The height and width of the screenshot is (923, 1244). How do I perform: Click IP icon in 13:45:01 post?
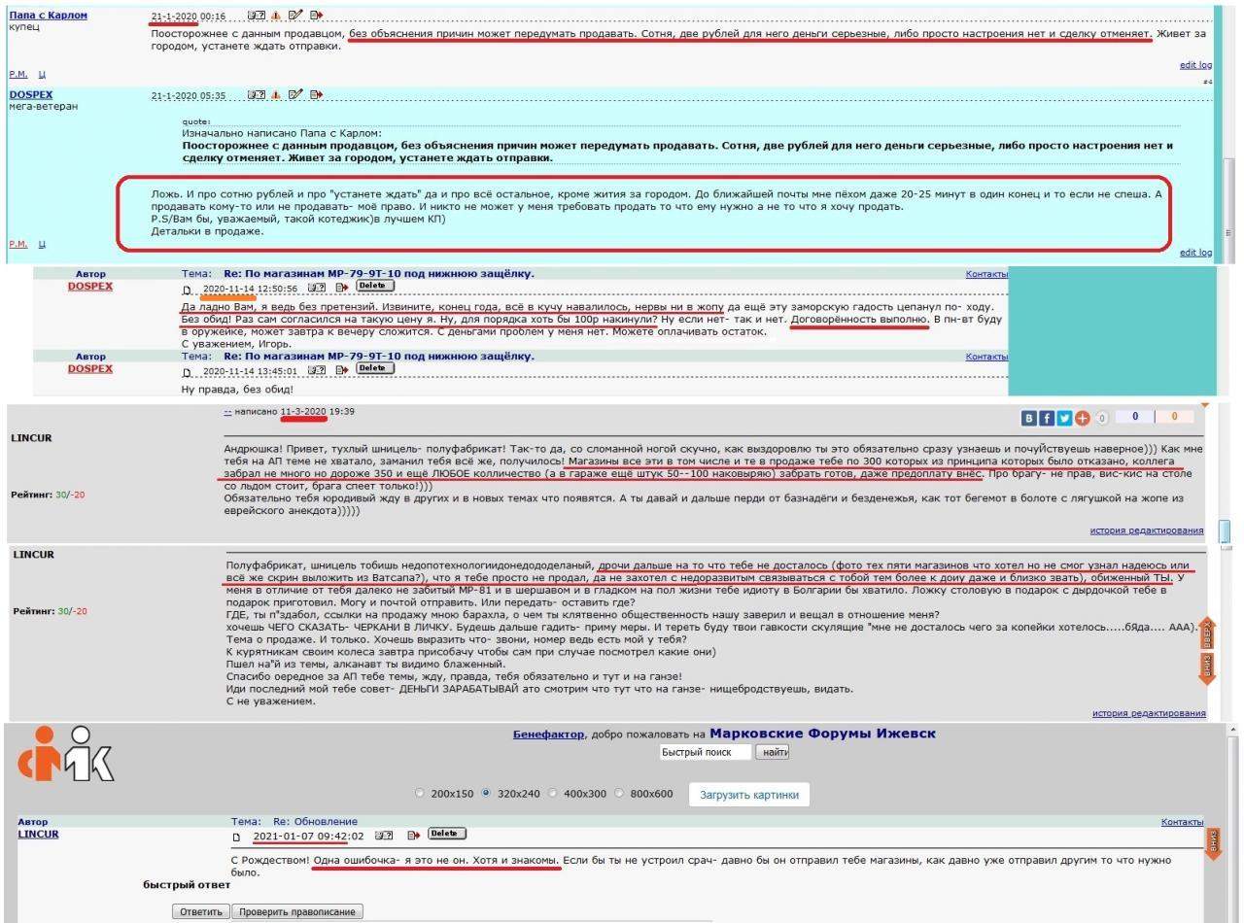(317, 369)
